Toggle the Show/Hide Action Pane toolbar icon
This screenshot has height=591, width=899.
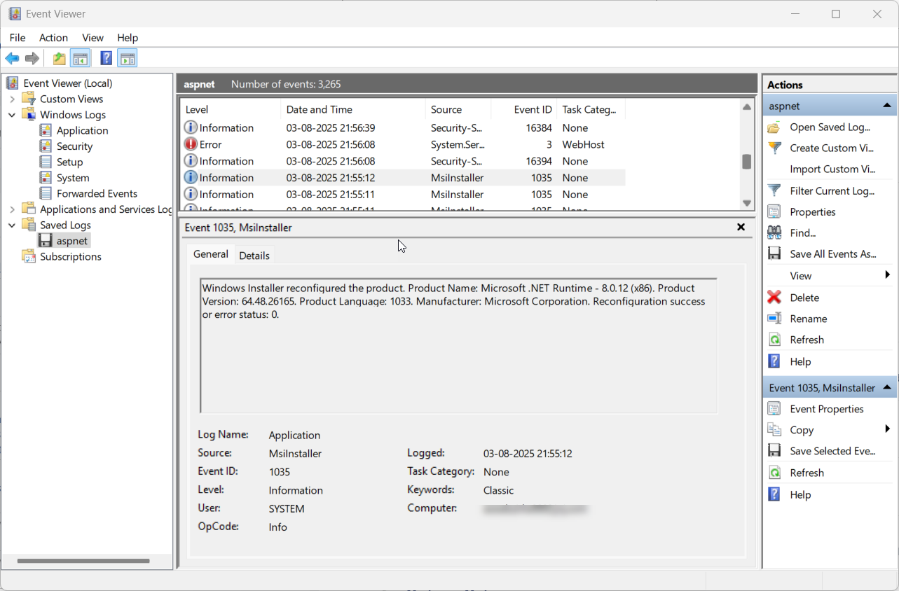point(127,59)
